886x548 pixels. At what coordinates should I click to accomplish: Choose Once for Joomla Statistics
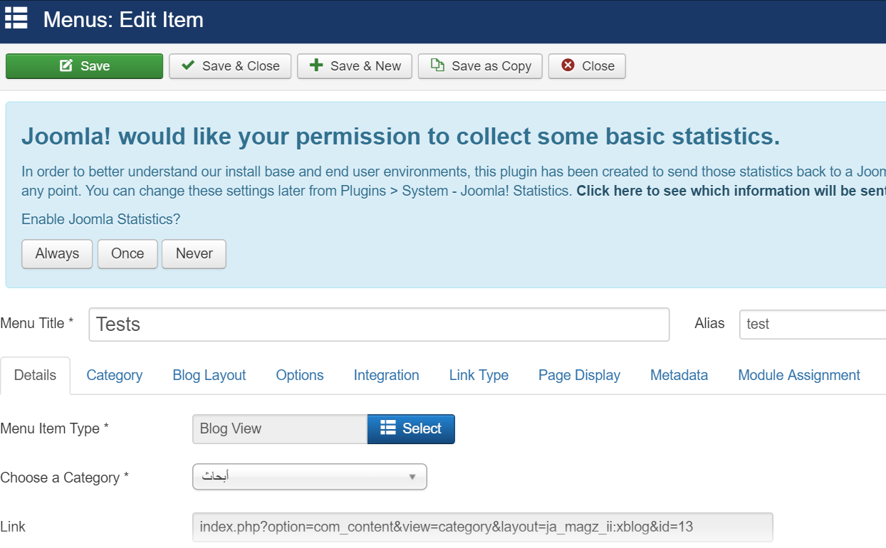127,253
